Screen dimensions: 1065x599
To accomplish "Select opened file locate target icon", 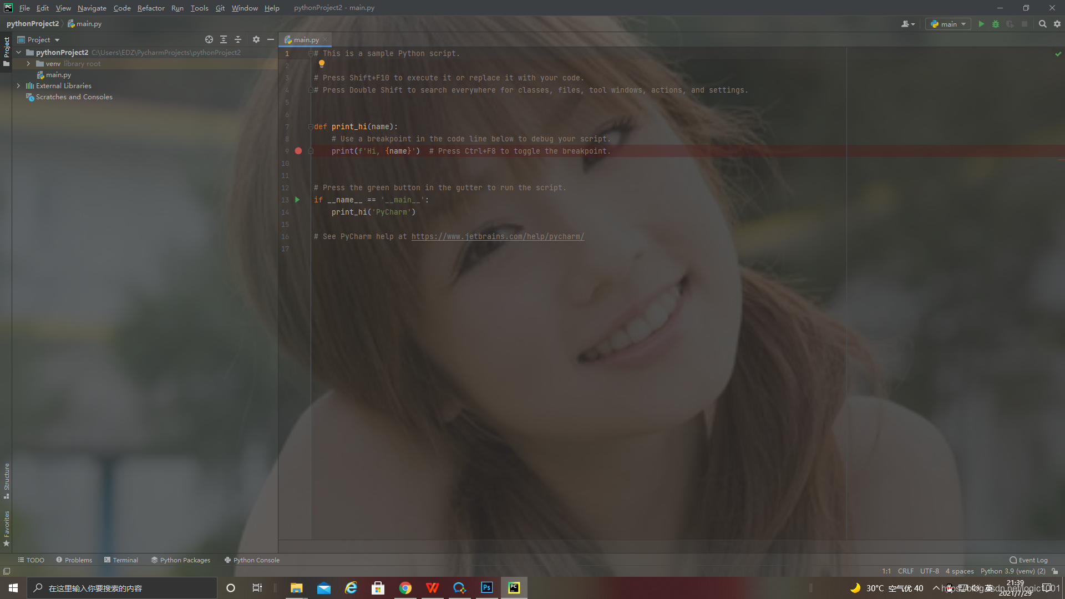I will pyautogui.click(x=209, y=39).
